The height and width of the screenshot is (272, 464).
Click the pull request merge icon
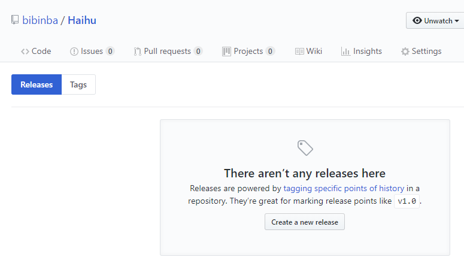[x=137, y=52]
